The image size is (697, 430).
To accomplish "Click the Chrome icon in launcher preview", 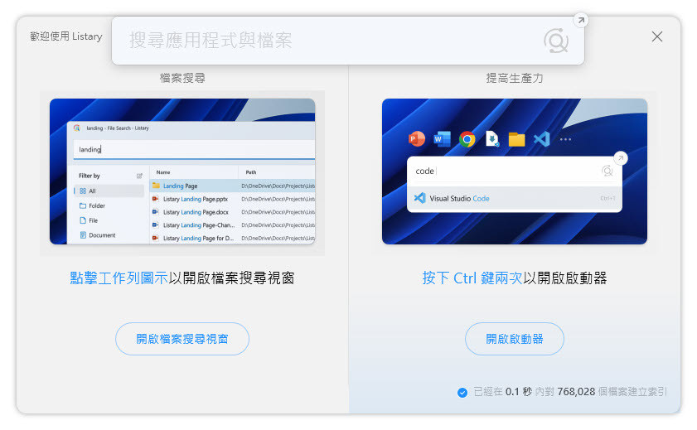I will (467, 139).
